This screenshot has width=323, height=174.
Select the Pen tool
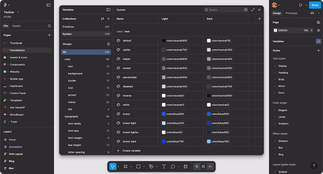(x=151, y=167)
